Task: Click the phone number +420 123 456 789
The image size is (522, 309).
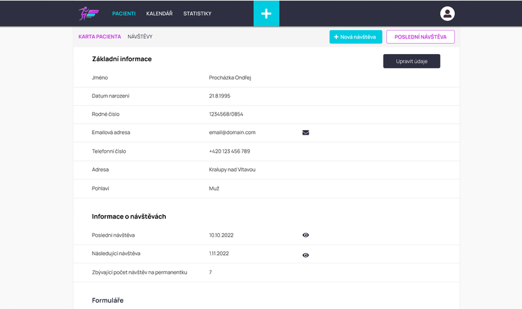Action: point(229,152)
